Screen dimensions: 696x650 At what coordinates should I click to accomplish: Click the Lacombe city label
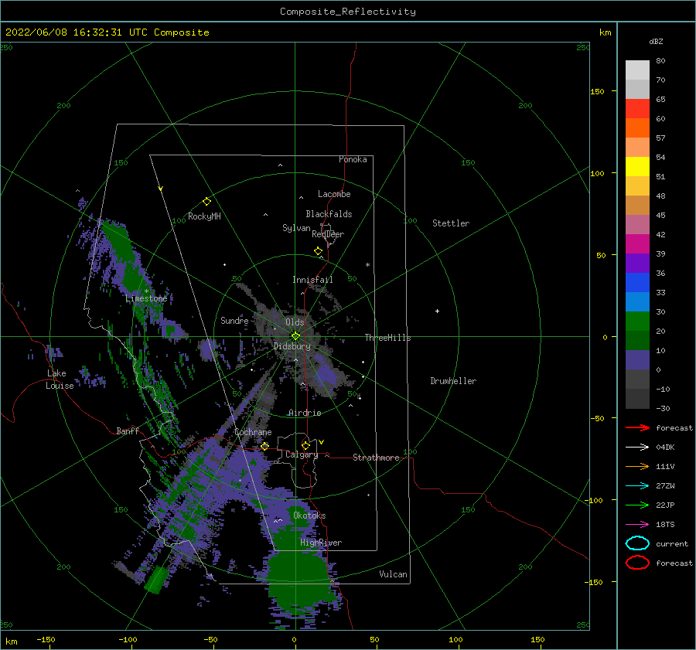[334, 194]
